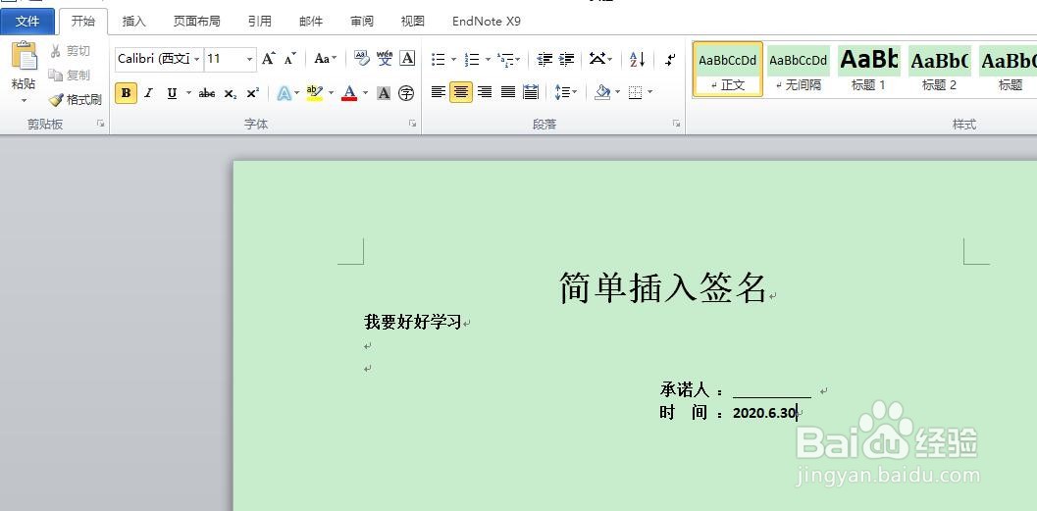
Task: Click the Paste (粘贴) icon
Action: point(24,56)
